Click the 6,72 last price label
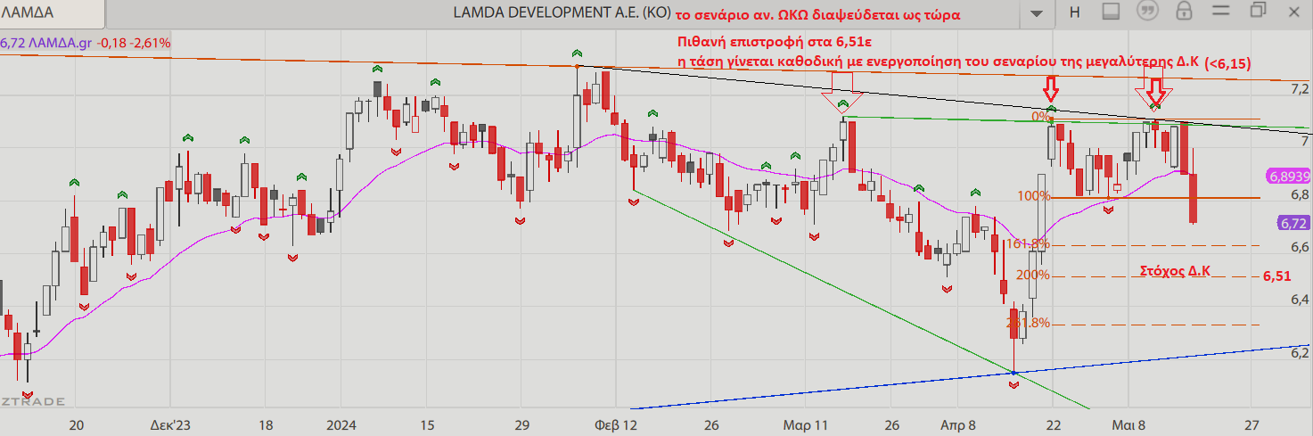Viewport: 1313px width, 436px height. tap(1292, 223)
